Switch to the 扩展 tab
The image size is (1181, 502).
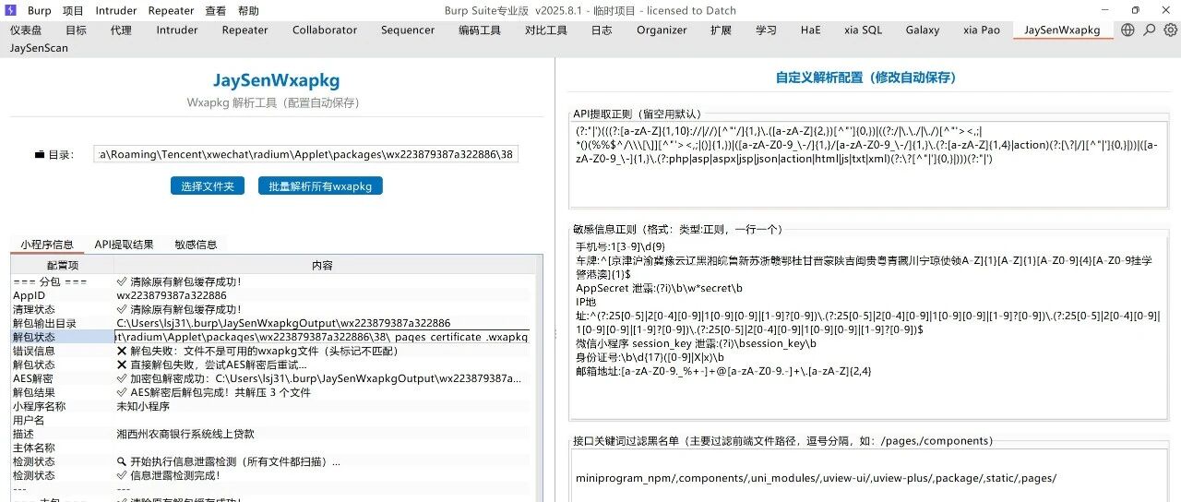[x=722, y=30]
